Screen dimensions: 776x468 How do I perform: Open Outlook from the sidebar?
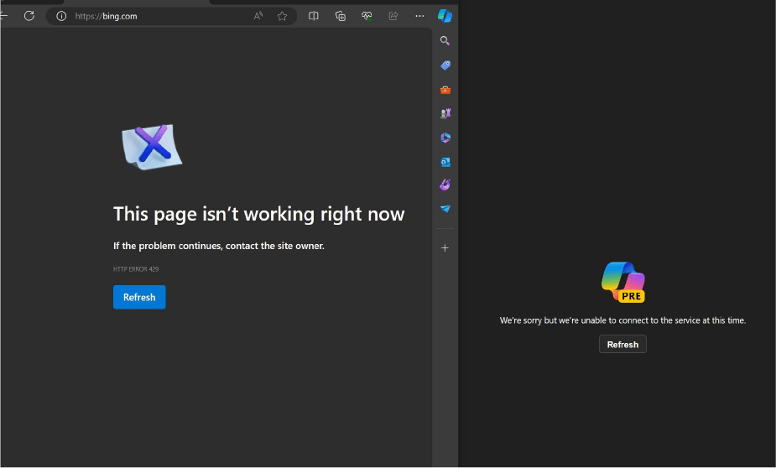coord(445,162)
